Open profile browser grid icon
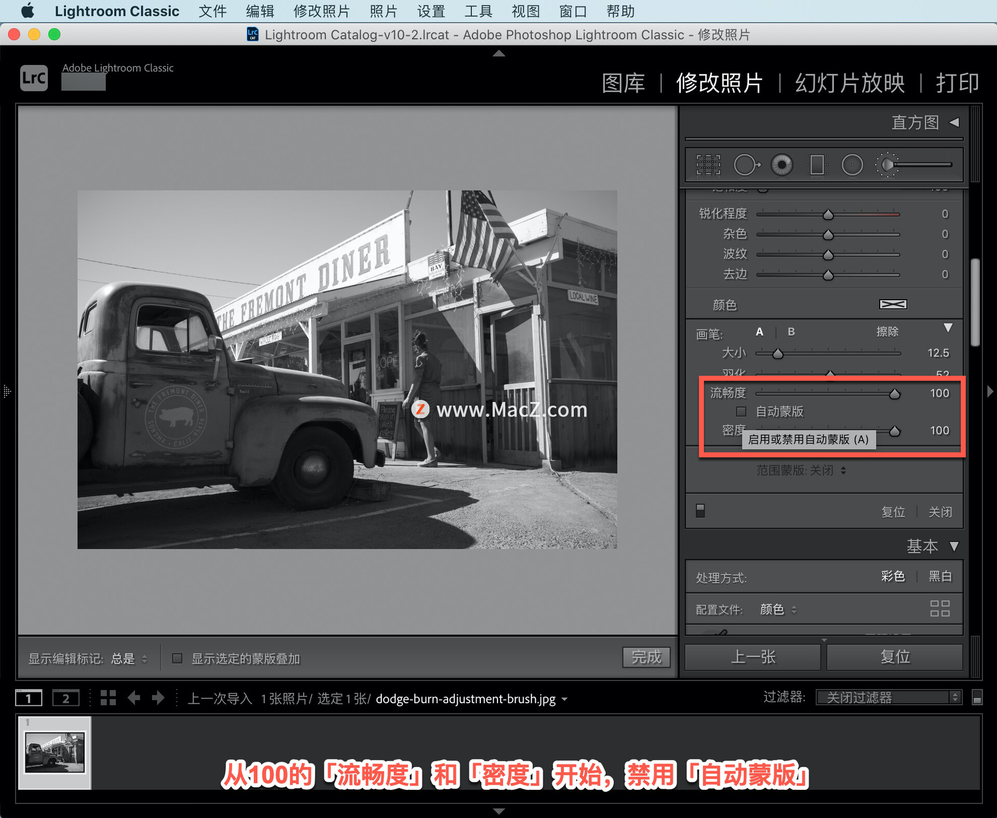The image size is (997, 818). (940, 609)
